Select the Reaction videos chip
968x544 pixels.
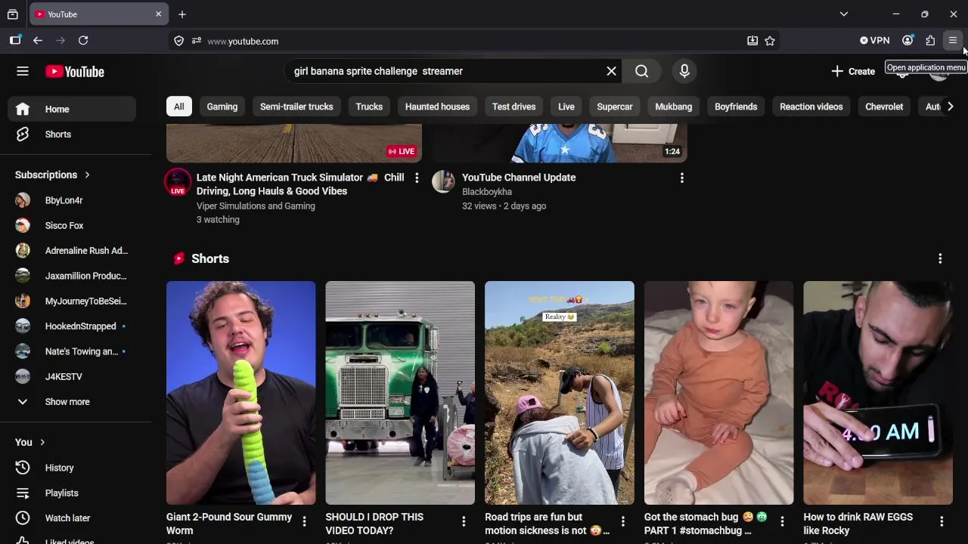click(x=811, y=107)
